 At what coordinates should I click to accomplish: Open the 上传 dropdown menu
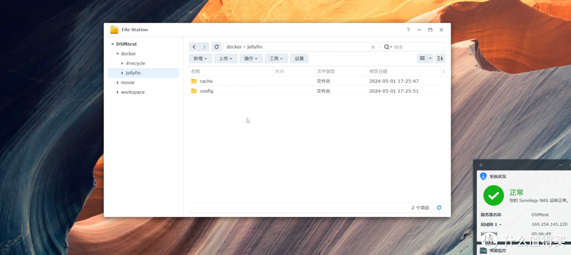(226, 59)
